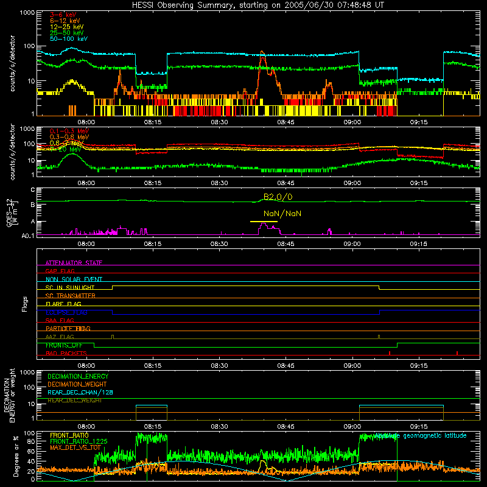Select the PARTICLE_FLAG label

coord(68,329)
